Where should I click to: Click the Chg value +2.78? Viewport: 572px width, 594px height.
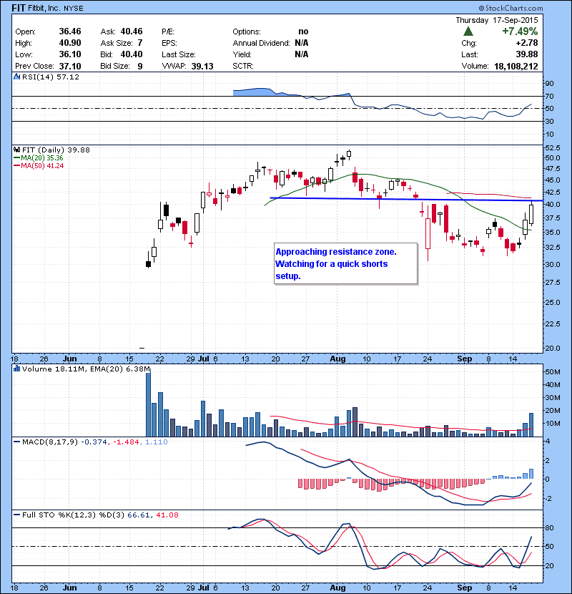526,43
